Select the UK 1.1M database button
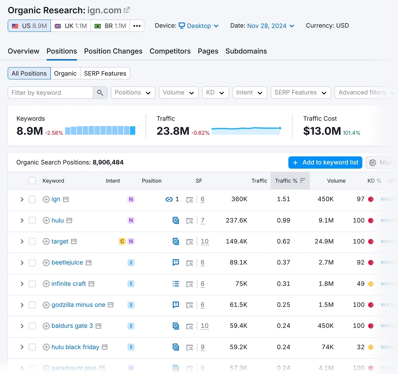Screen dimensions: 398x374 [x=71, y=26]
